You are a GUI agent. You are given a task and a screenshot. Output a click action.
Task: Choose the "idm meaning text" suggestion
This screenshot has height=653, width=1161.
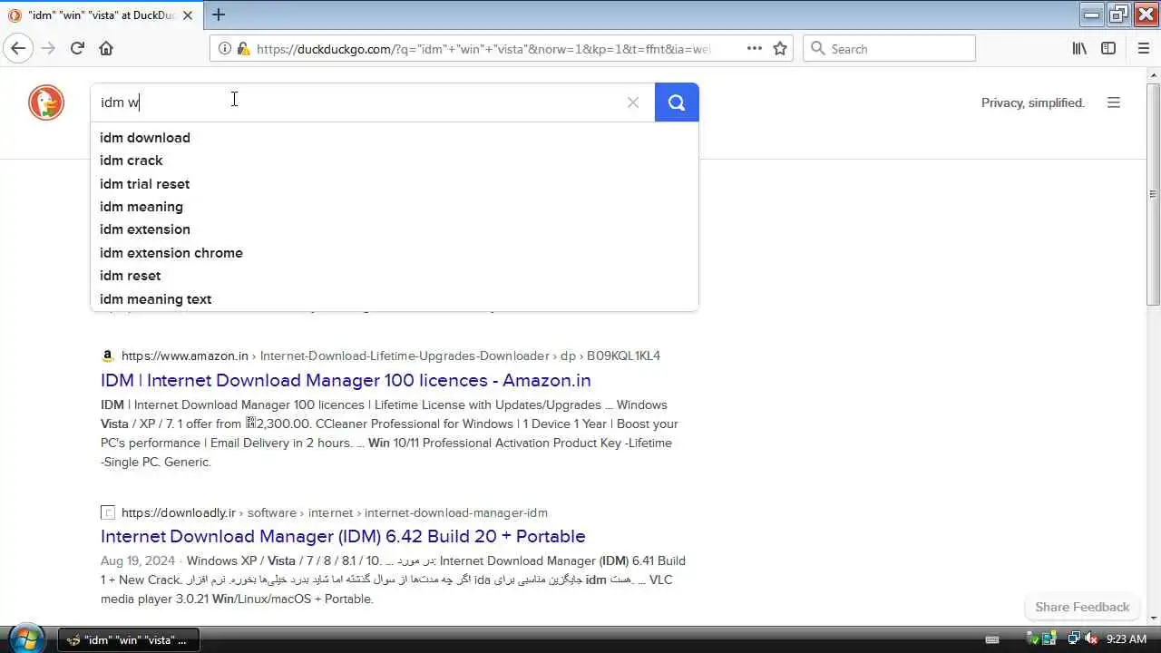coord(395,299)
